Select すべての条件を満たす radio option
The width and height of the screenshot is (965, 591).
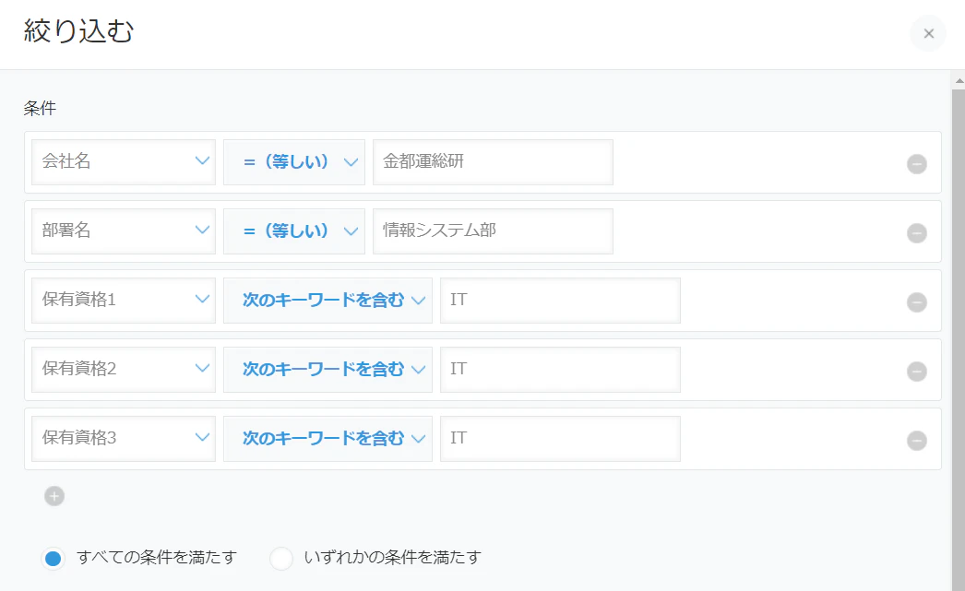tap(54, 559)
